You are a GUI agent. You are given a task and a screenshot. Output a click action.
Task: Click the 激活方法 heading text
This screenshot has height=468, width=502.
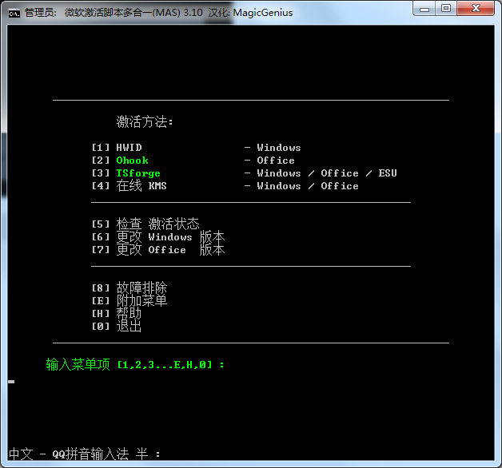145,122
